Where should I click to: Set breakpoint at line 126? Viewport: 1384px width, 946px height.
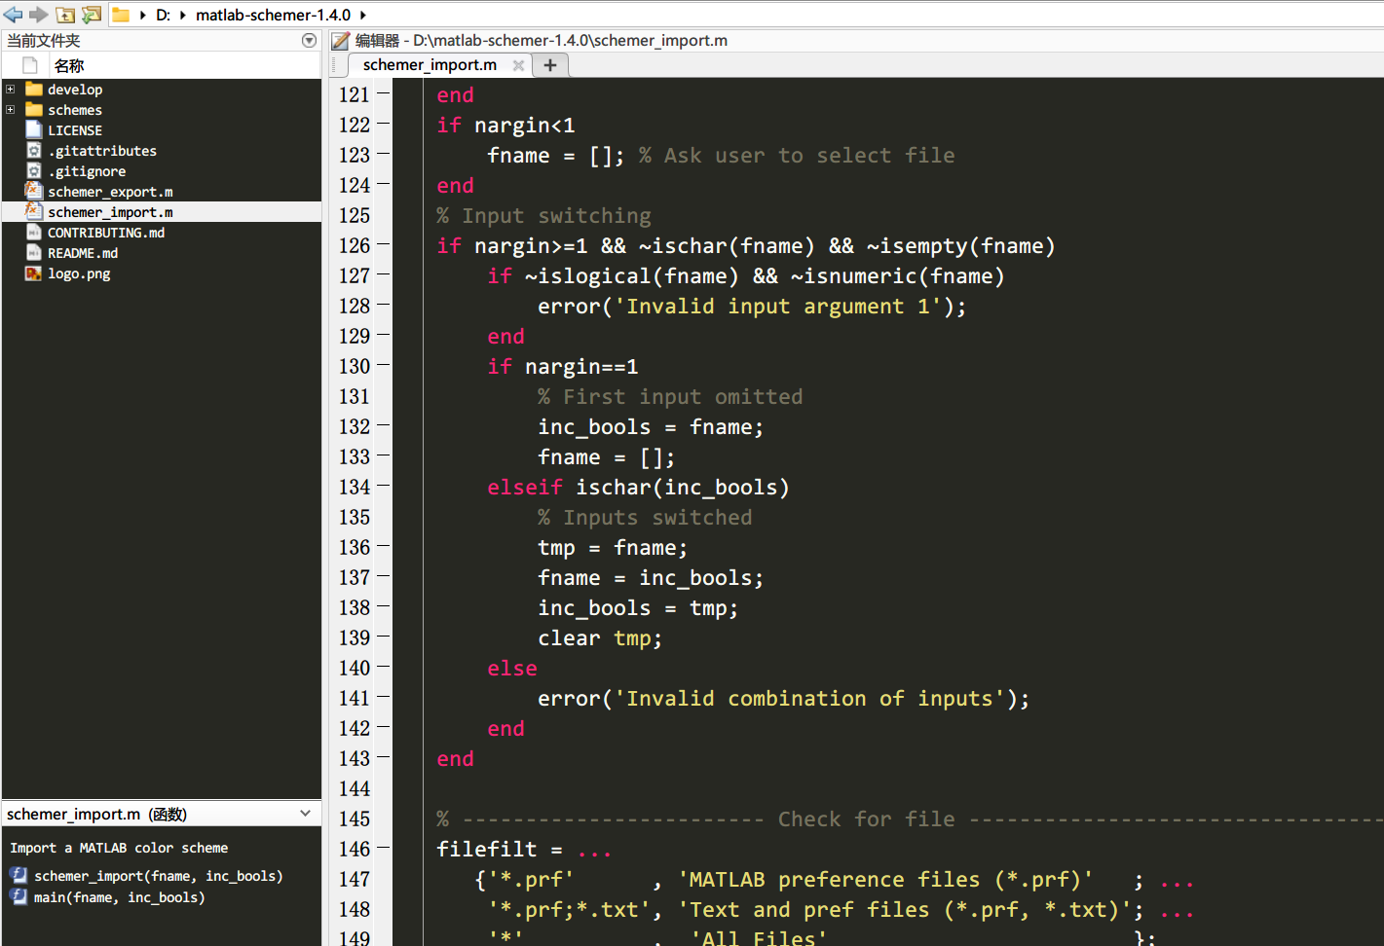[383, 244]
